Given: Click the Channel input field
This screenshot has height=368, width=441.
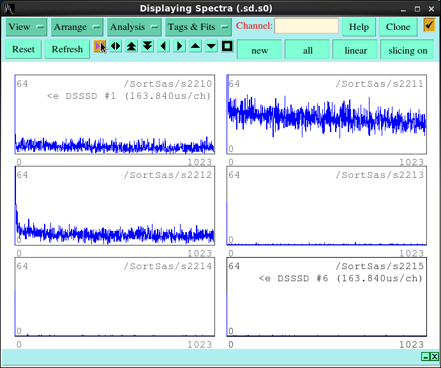Looking at the screenshot, I should [x=306, y=26].
